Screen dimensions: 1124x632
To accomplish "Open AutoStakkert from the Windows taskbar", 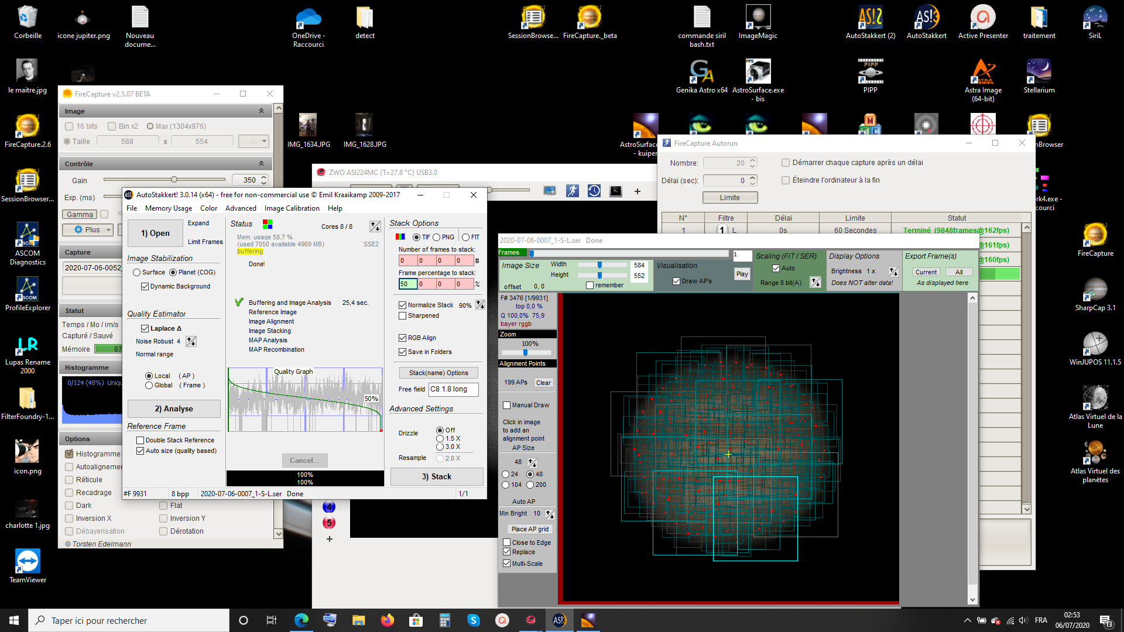I will [559, 620].
